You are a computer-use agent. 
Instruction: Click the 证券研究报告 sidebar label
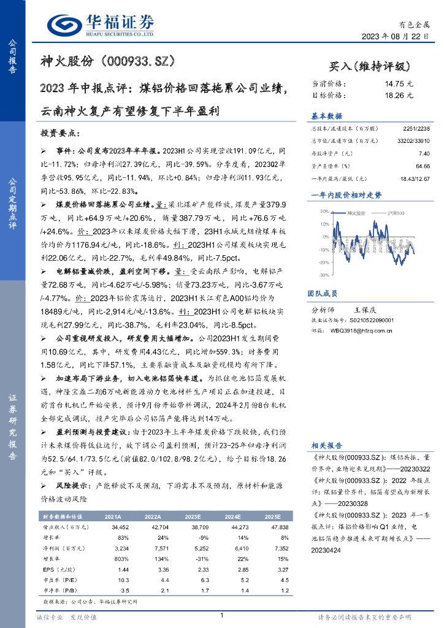coord(12,427)
